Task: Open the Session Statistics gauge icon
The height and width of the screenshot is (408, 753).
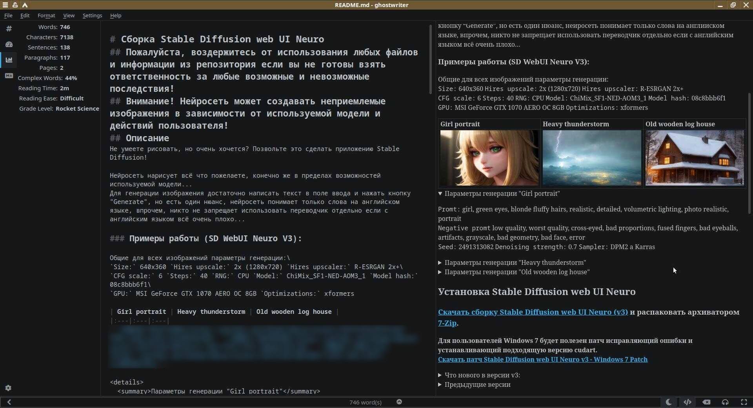Action: 9,44
